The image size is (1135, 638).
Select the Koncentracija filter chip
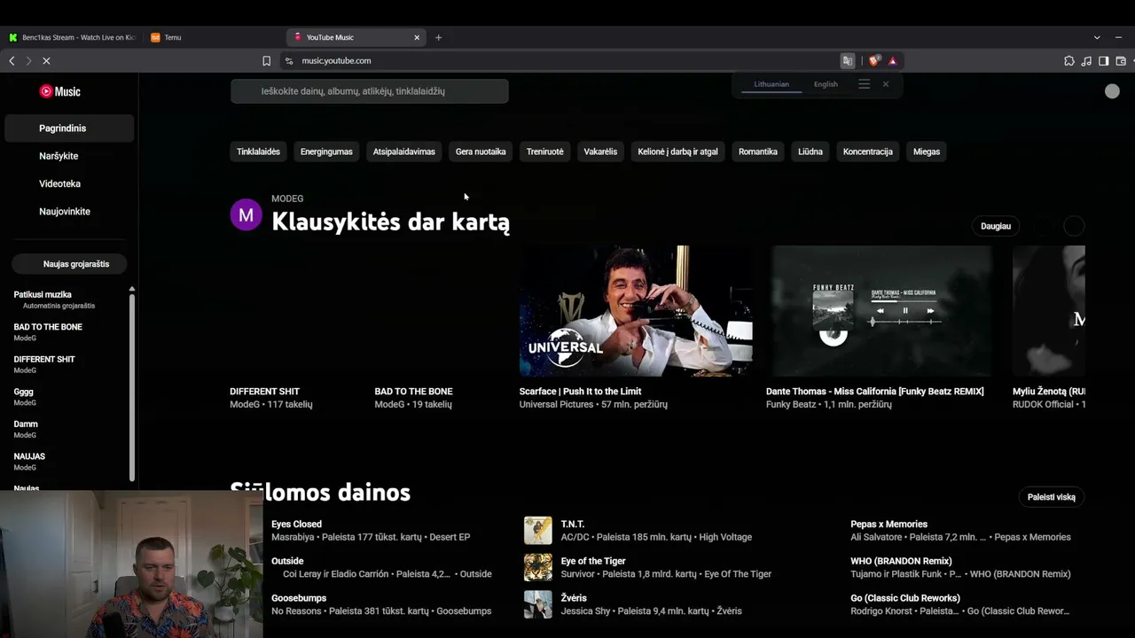868,152
